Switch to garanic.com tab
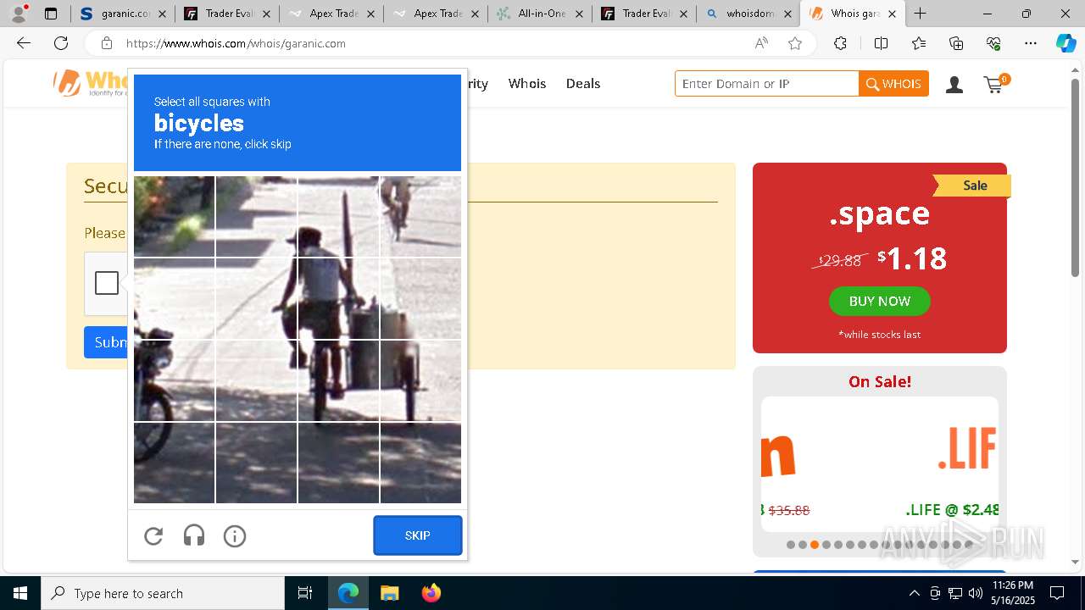Viewport: 1085px width, 610px height. [x=122, y=14]
